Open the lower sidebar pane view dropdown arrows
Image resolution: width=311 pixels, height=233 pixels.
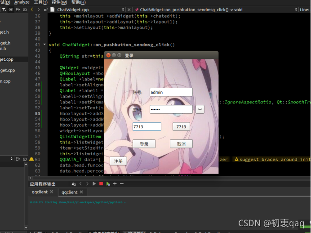click(x=12, y=159)
